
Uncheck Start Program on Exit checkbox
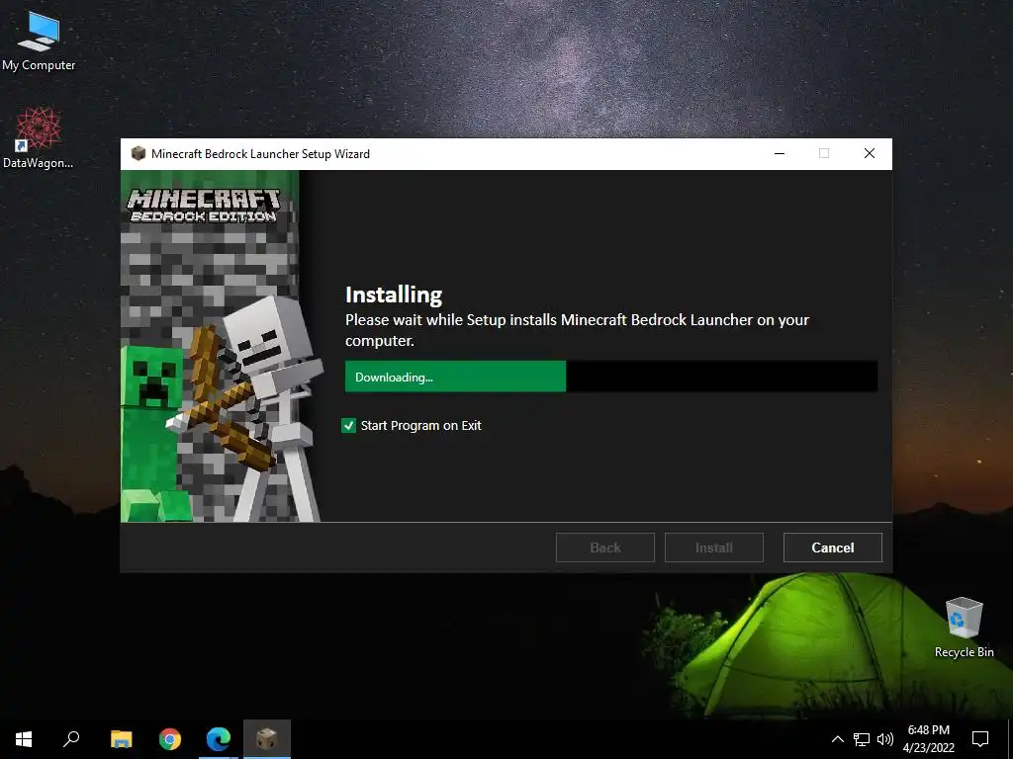pos(348,425)
